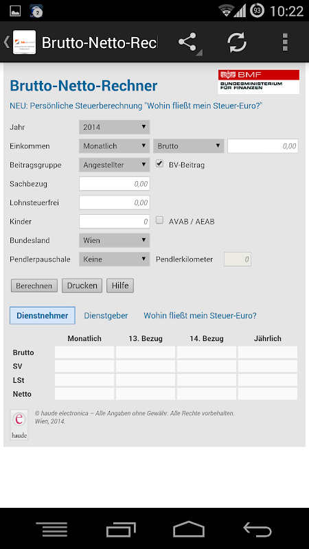Open the Wohin fließt mein Steuer-Euro tab
Screen dimensions: 309x549
tap(200, 316)
